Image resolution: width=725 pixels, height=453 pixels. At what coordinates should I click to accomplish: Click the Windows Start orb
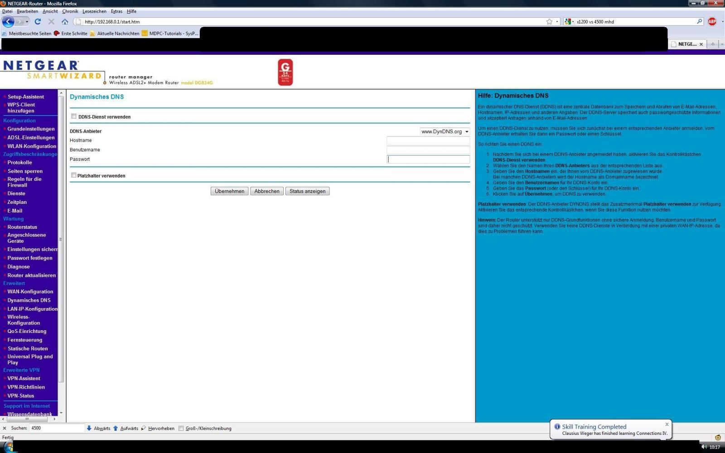[x=8, y=447]
